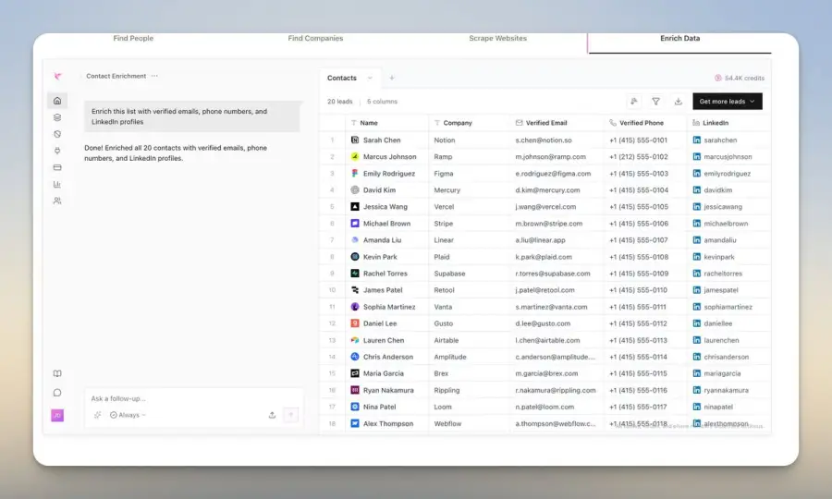The width and height of the screenshot is (832, 499).
Task: Click the Verified Phone column header
Action: click(x=641, y=123)
